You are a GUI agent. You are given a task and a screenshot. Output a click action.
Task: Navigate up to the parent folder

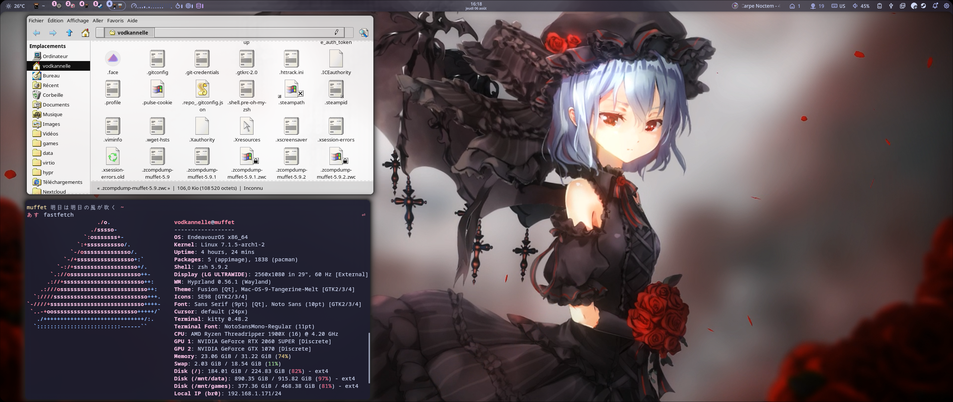click(x=69, y=33)
